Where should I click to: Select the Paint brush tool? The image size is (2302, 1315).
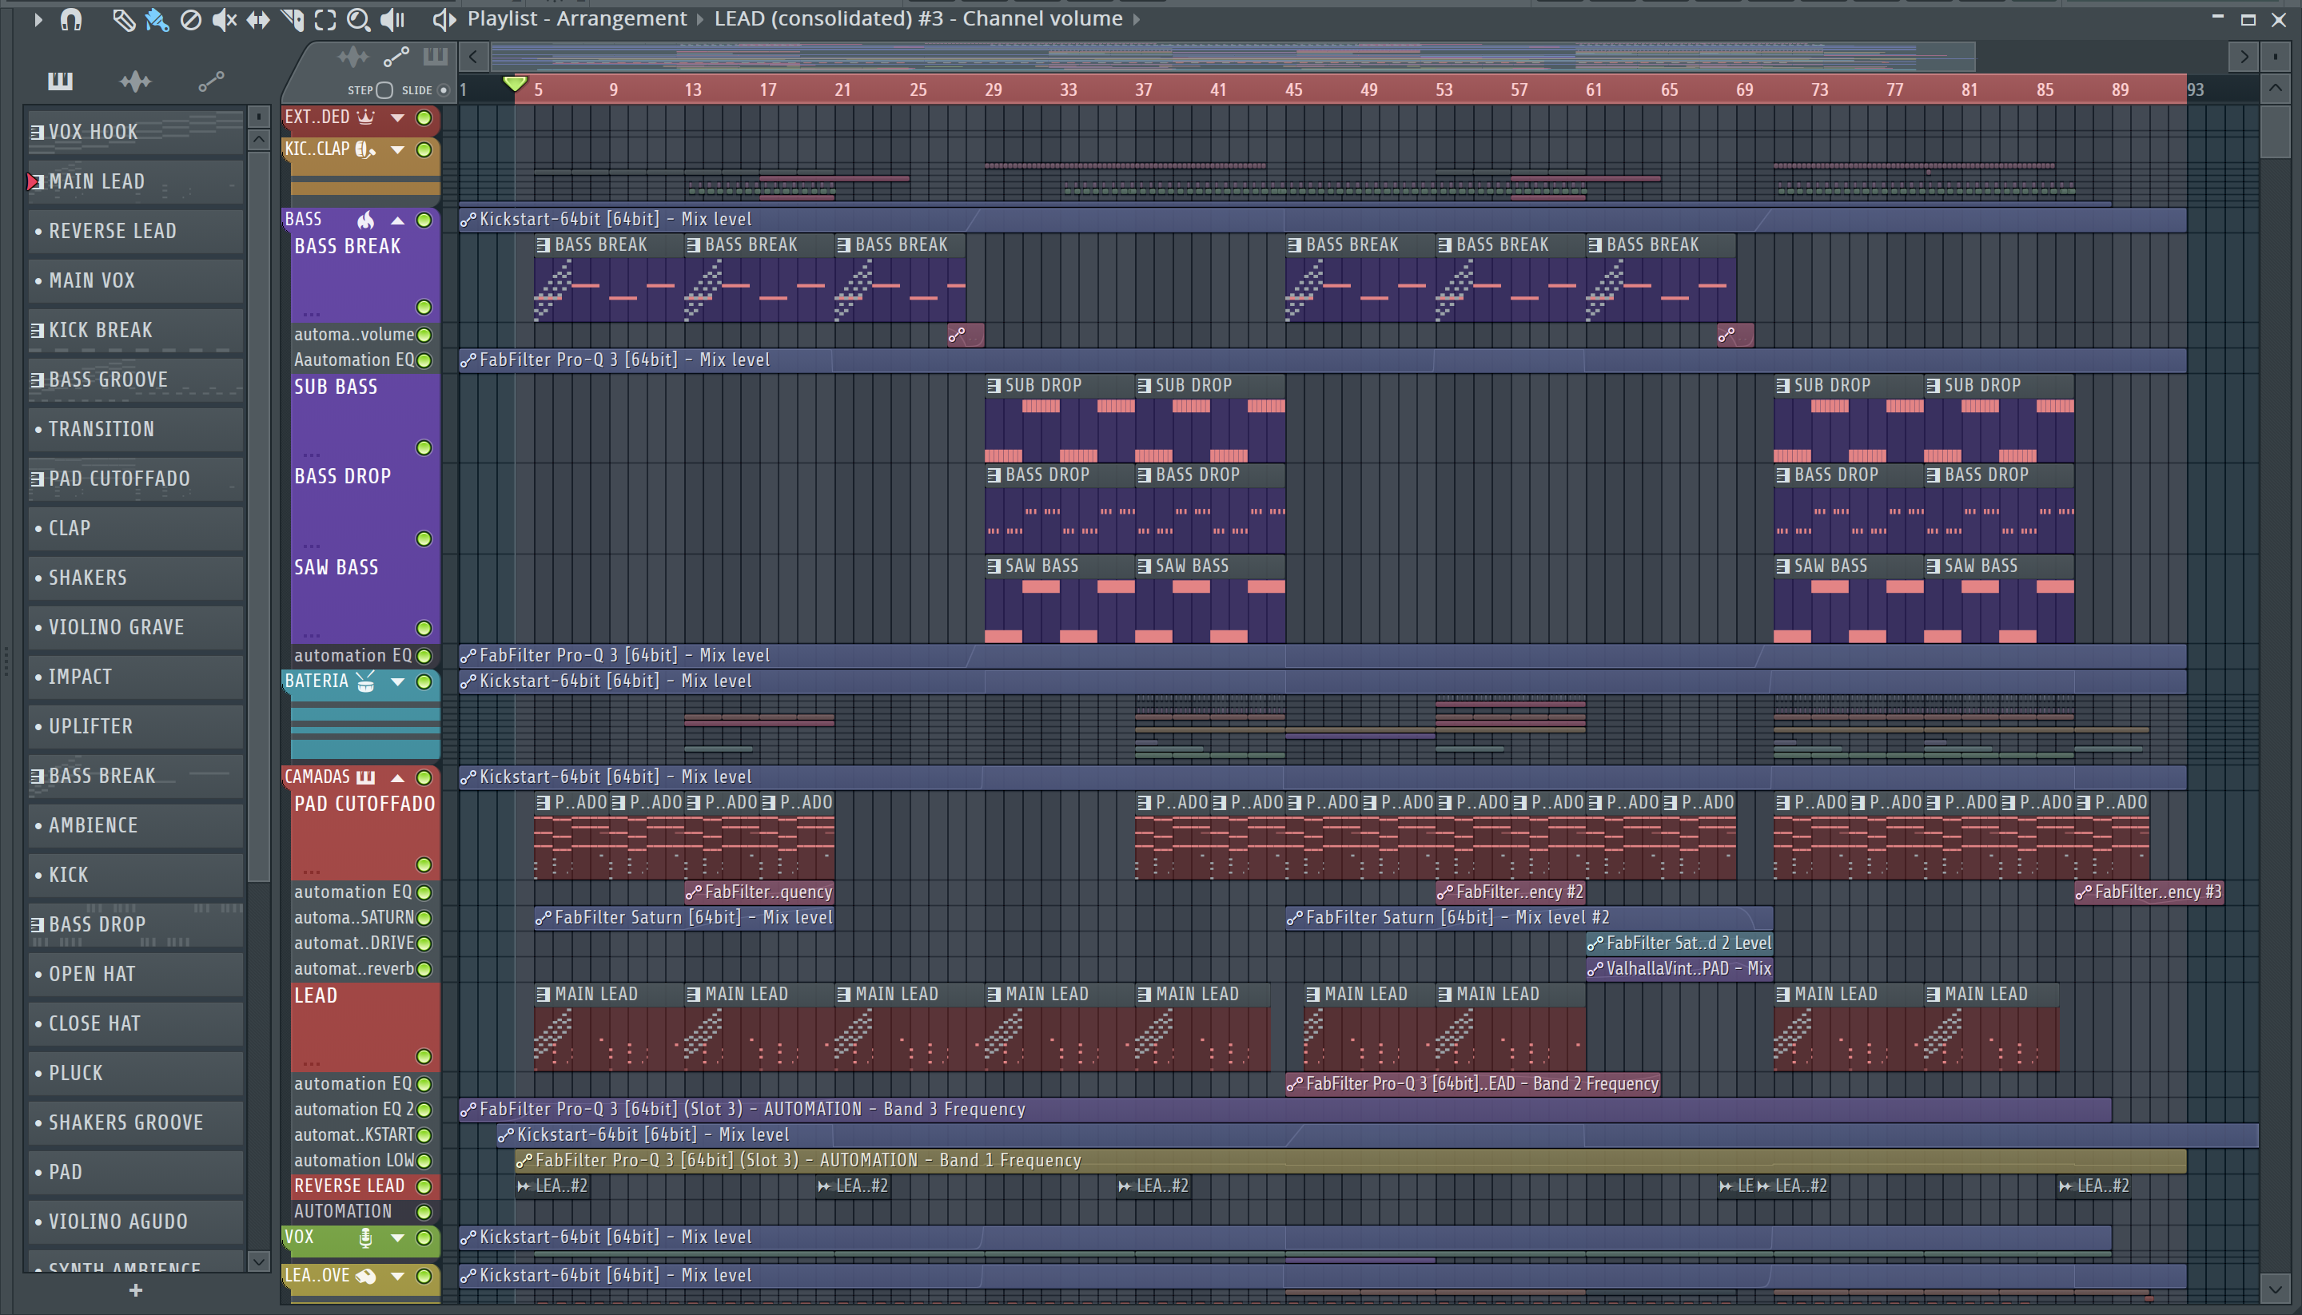tap(157, 19)
